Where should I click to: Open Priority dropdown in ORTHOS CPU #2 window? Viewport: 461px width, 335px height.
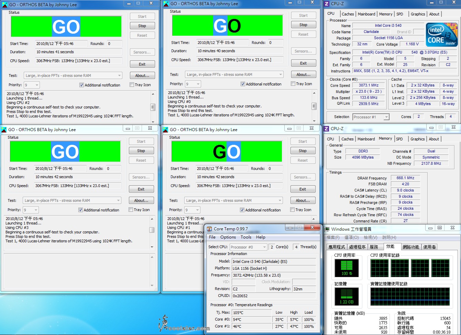coord(32,85)
